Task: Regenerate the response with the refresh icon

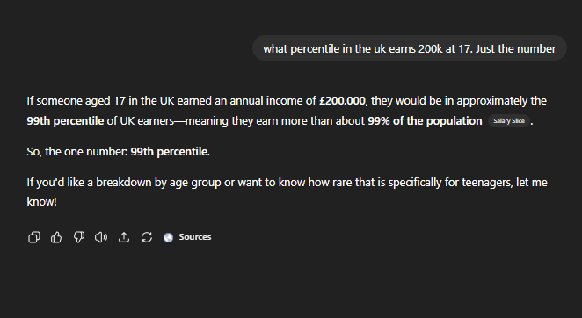Action: pos(147,237)
